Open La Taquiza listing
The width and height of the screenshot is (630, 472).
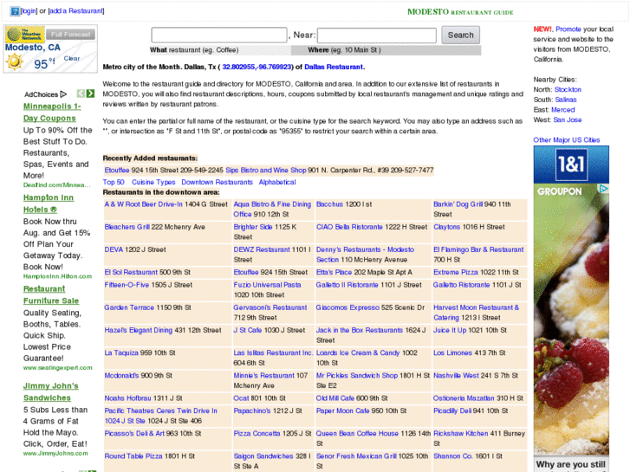pos(121,352)
